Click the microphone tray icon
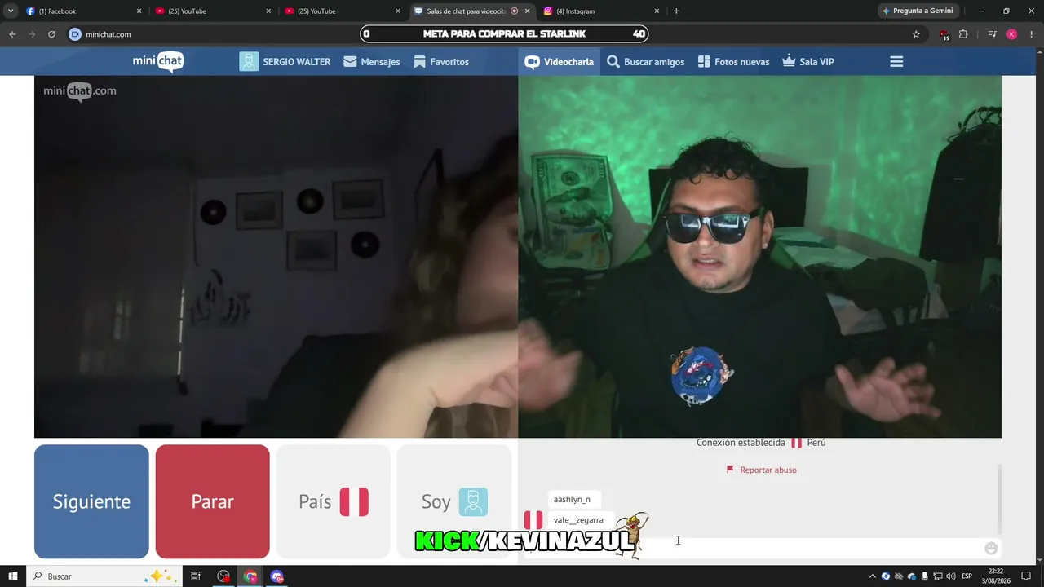This screenshot has height=587, width=1044. [925, 576]
